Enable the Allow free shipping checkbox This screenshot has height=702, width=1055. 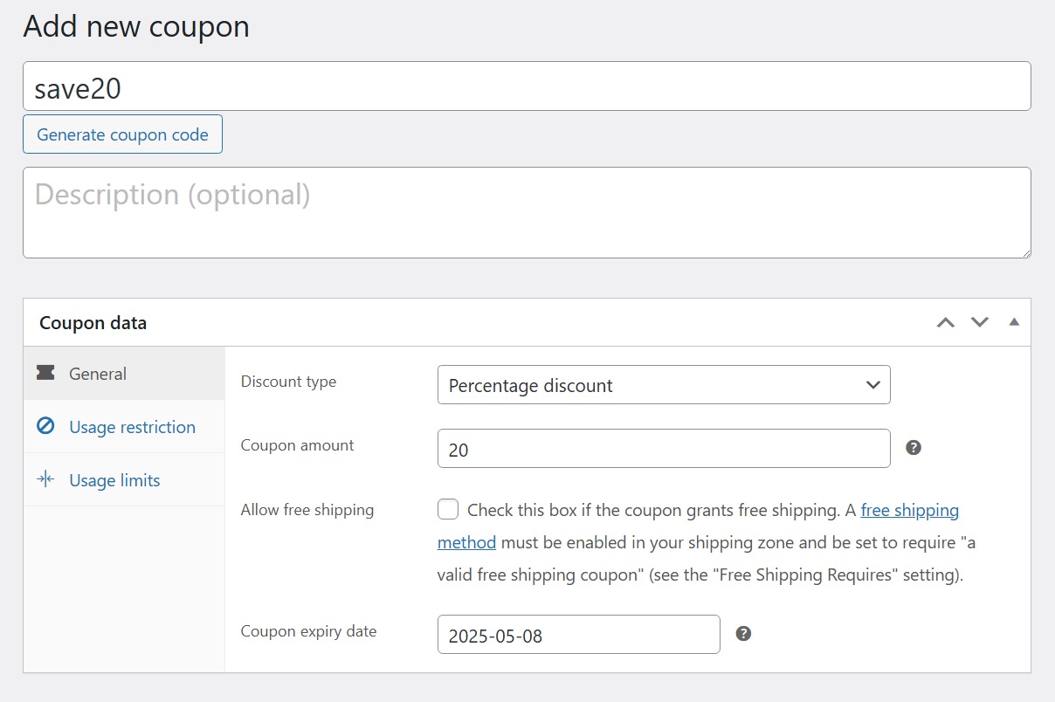[448, 510]
